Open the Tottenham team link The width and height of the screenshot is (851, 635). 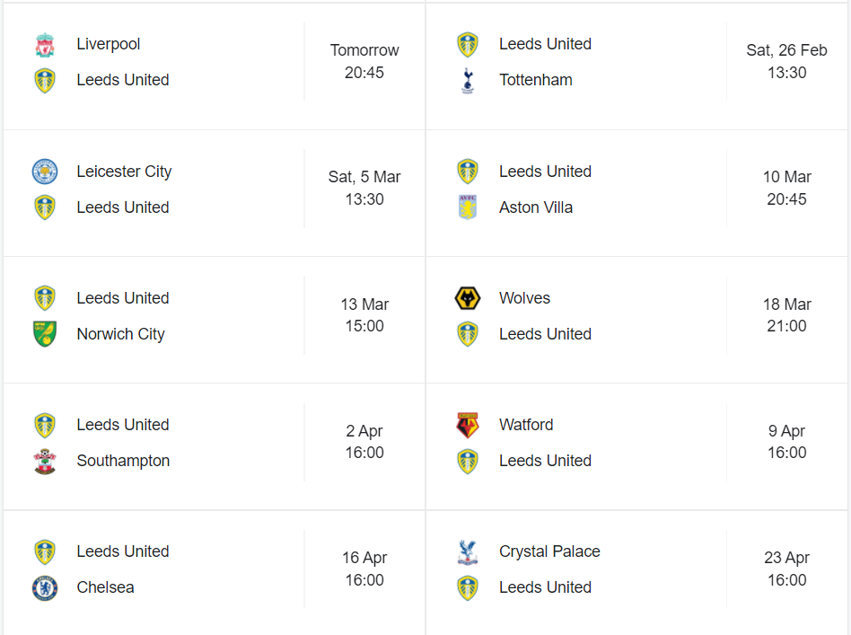pyautogui.click(x=535, y=80)
